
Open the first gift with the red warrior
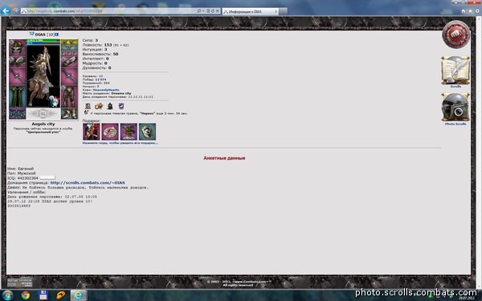tap(92, 132)
